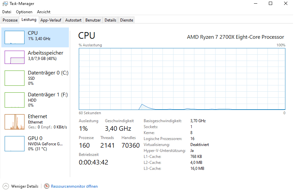Select Datenträger 1 (F:) HDD graph icon
This screenshot has width=294, height=193.
pos(15,100)
